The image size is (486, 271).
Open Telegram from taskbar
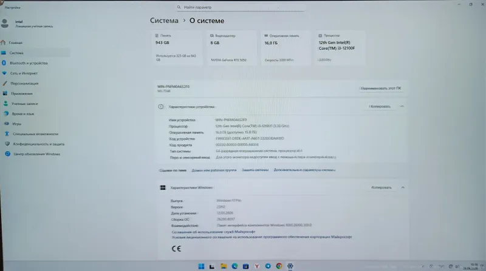click(x=268, y=266)
